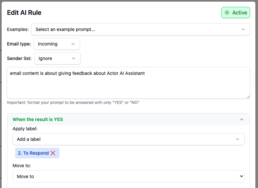Collapse the YES section using chevron arrow
Image resolution: width=258 pixels, height=188 pixels.
click(x=242, y=119)
